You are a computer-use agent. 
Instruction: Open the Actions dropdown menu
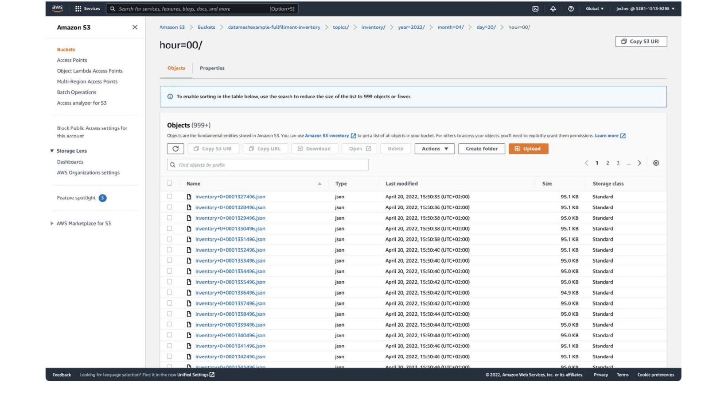click(435, 149)
